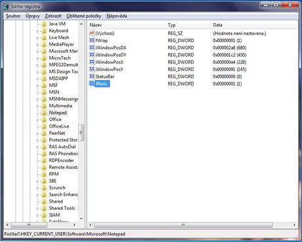Expand the Office tree node

37,120
